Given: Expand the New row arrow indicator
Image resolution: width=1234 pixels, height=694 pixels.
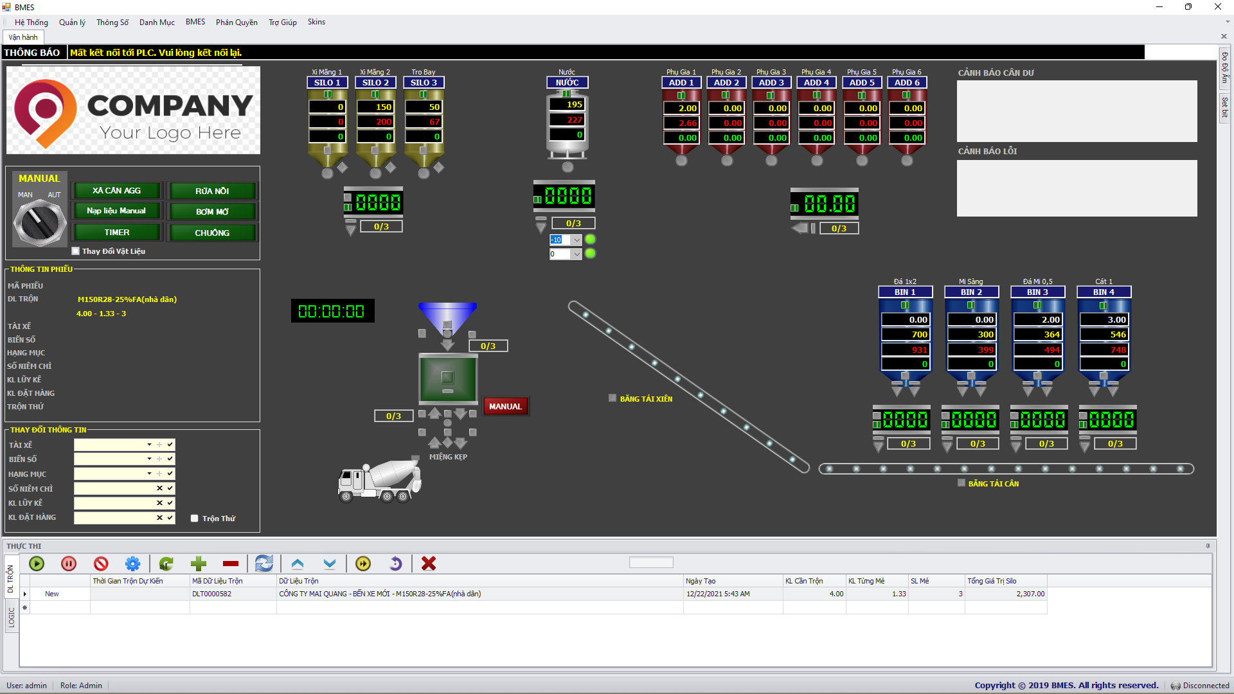Looking at the screenshot, I should tap(25, 594).
